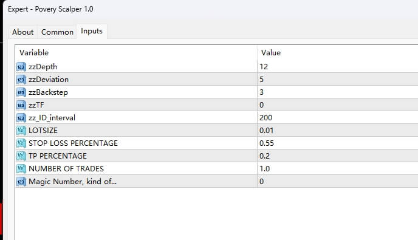Open the Common tab
Image resolution: width=418 pixels, height=240 pixels.
pos(57,32)
